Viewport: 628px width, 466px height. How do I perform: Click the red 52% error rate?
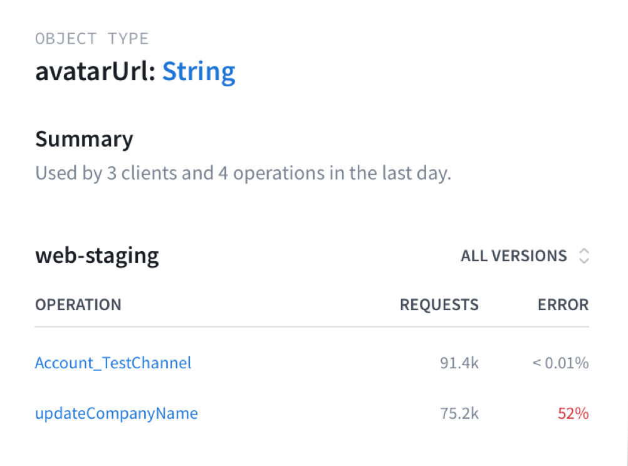coord(573,413)
